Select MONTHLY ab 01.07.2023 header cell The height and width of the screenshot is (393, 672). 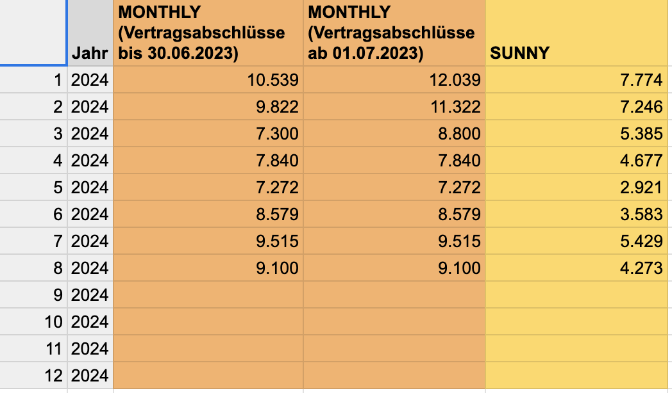394,33
